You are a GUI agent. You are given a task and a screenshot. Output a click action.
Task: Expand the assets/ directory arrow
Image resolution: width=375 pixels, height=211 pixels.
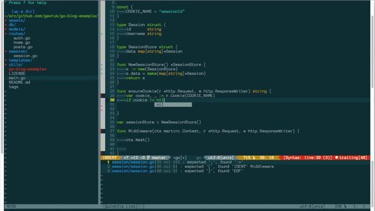click(x=6, y=21)
